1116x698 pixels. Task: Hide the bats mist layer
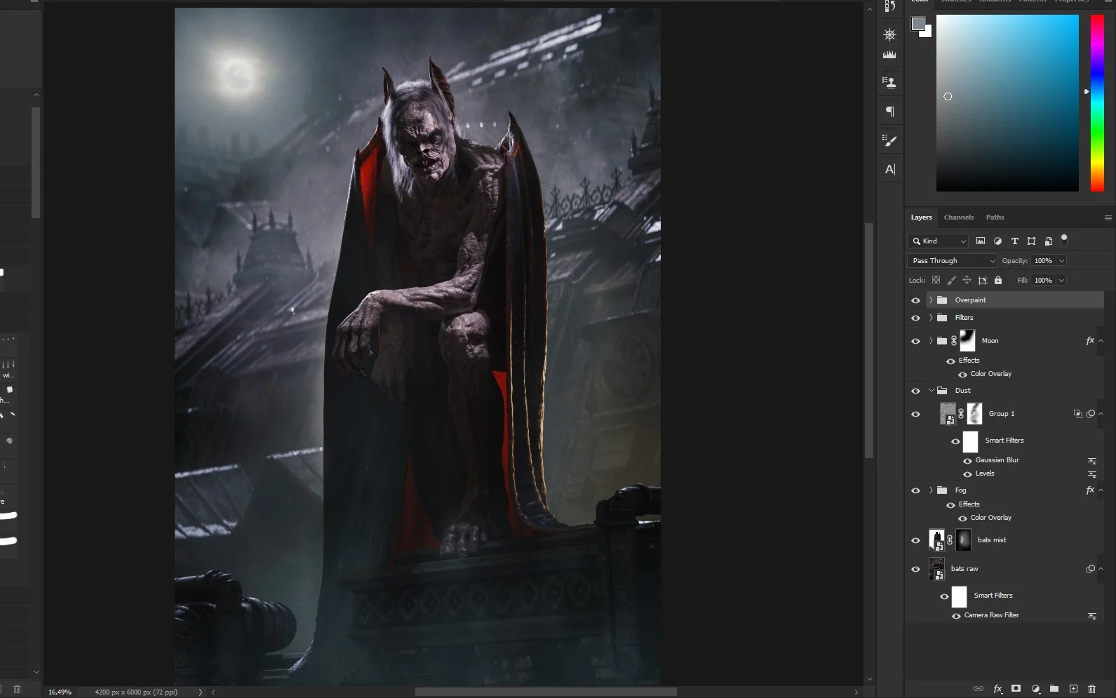pyautogui.click(x=915, y=540)
